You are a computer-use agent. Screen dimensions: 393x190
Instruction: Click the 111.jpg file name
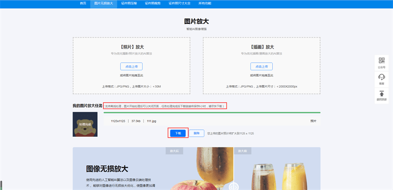point(151,121)
